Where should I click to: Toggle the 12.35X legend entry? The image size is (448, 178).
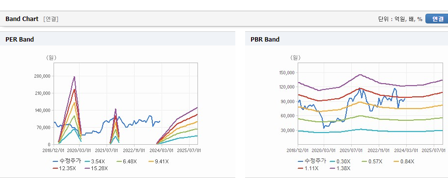64,168
